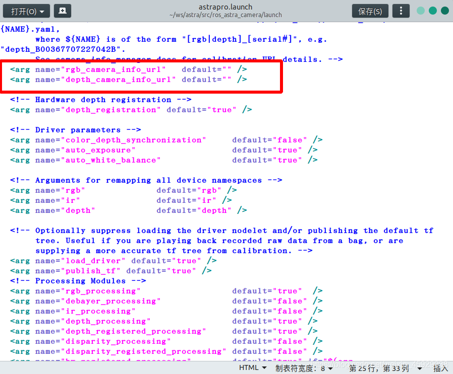Place cursor in depth_camera_info_url name
This screenshot has height=374, width=453.
[x=118, y=80]
